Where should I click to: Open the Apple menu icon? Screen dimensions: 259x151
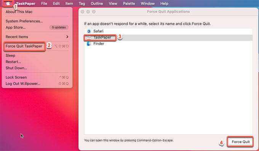coord(8,3)
